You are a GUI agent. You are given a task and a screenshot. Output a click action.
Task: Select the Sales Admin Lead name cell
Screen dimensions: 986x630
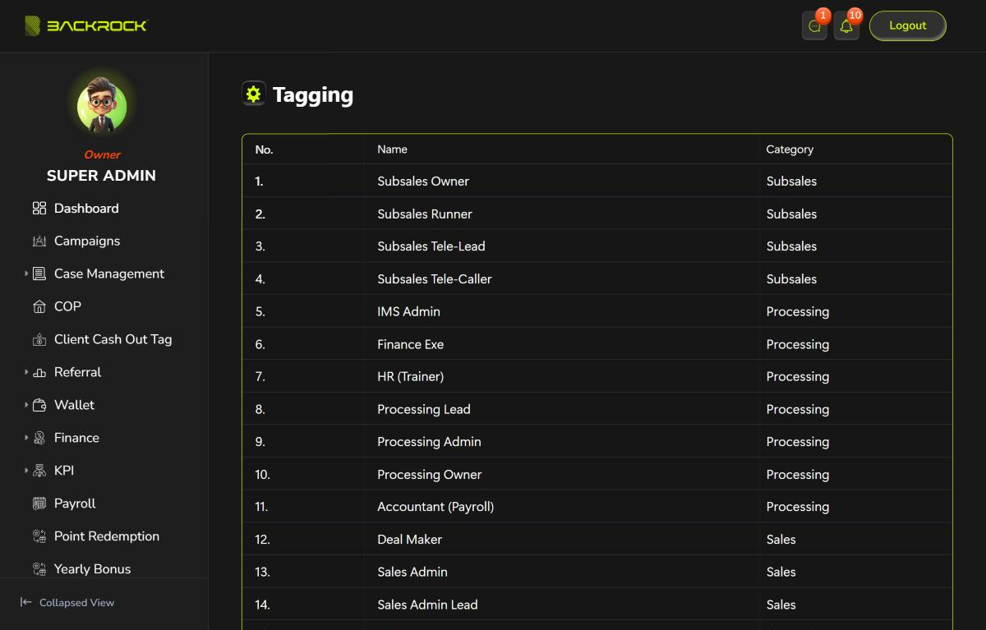click(x=427, y=605)
